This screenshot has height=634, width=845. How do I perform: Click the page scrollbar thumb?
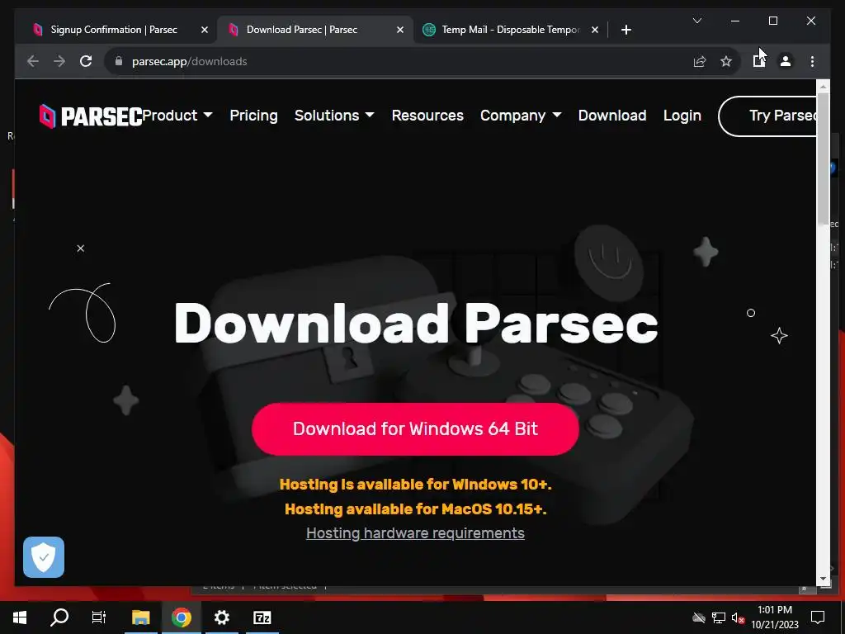pos(823,158)
